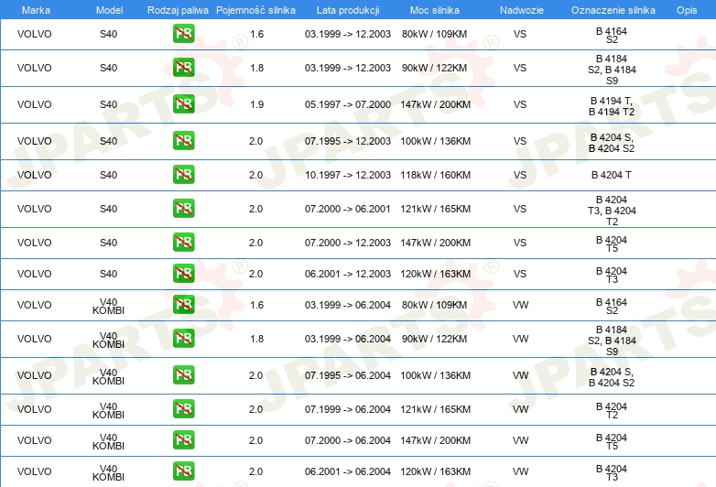Select the 05.1997 -> 07.2000 production dates cell
Screen dimensions: 716x487
click(x=347, y=105)
